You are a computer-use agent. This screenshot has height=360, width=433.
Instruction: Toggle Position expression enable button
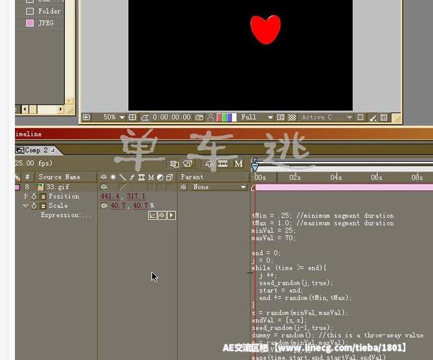pyautogui.click(x=43, y=196)
